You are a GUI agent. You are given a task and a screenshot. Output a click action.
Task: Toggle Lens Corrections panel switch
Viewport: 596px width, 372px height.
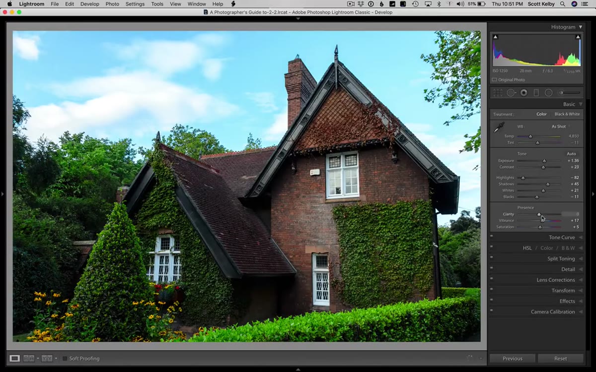coord(491,279)
